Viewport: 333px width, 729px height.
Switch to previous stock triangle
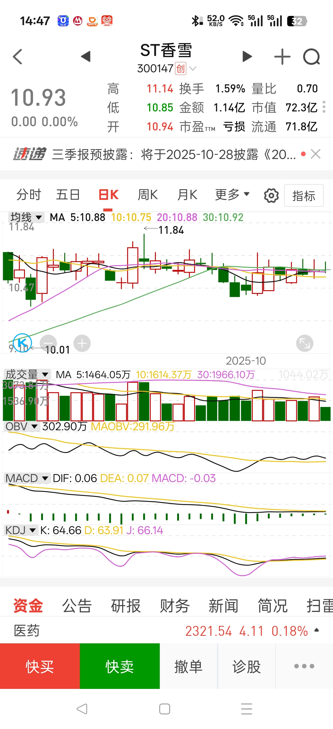pyautogui.click(x=86, y=56)
